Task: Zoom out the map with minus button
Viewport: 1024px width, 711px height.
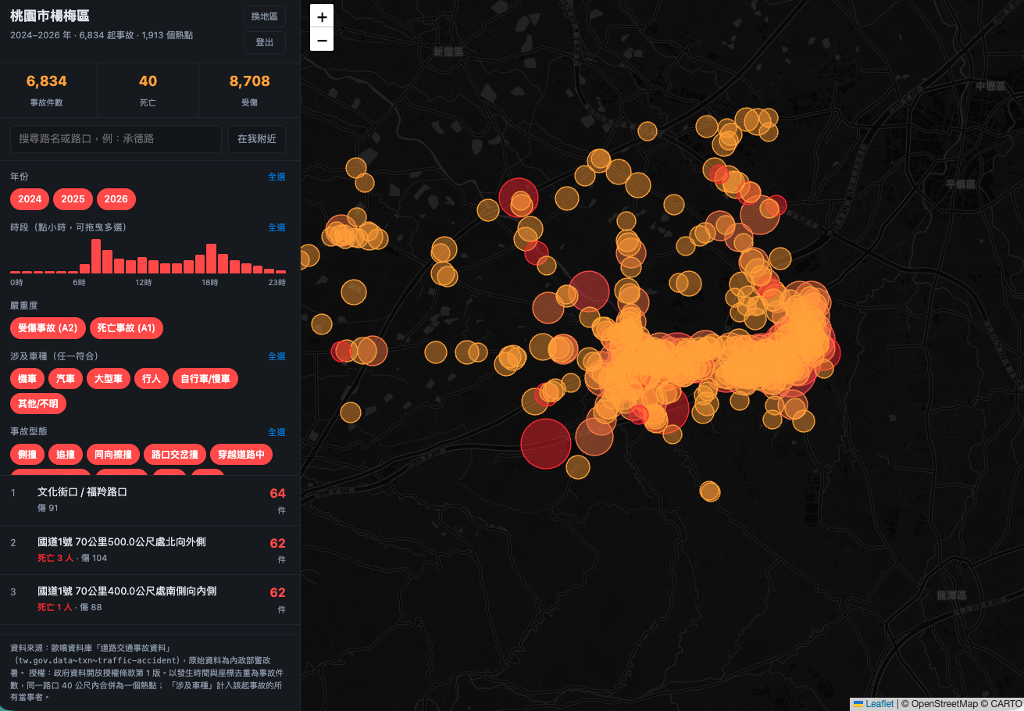Action: (322, 39)
